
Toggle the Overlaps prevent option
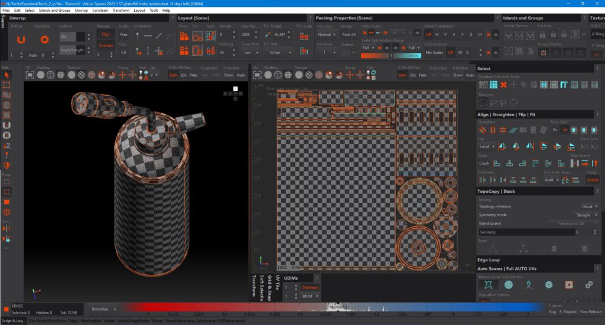tap(105, 44)
